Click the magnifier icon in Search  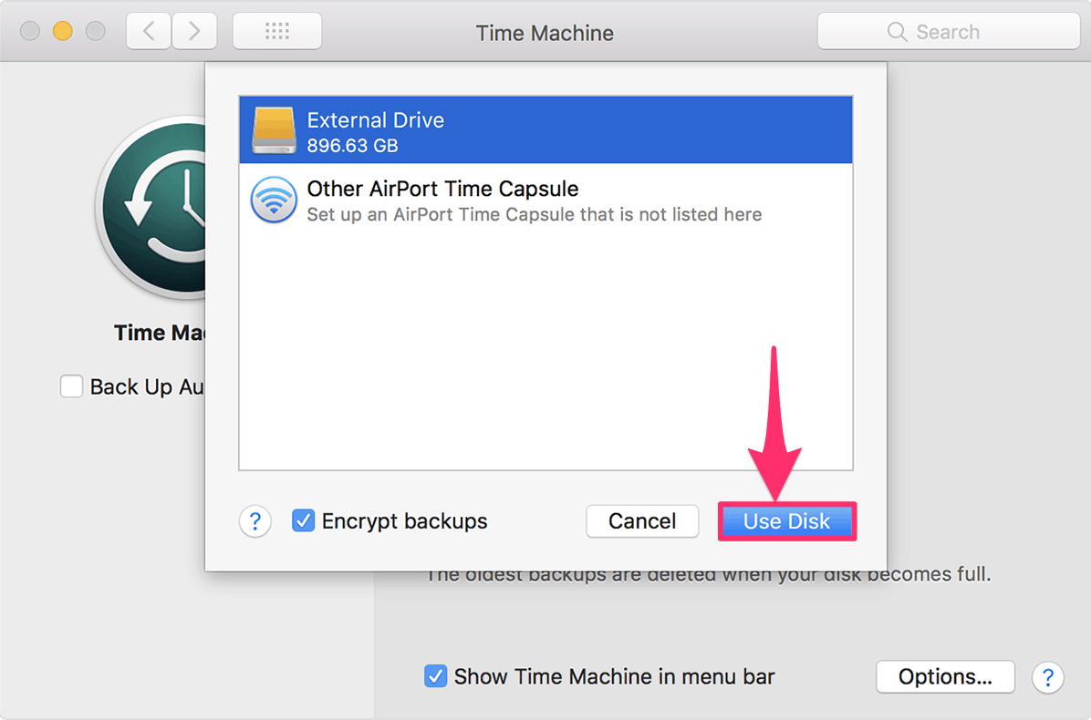pos(897,32)
